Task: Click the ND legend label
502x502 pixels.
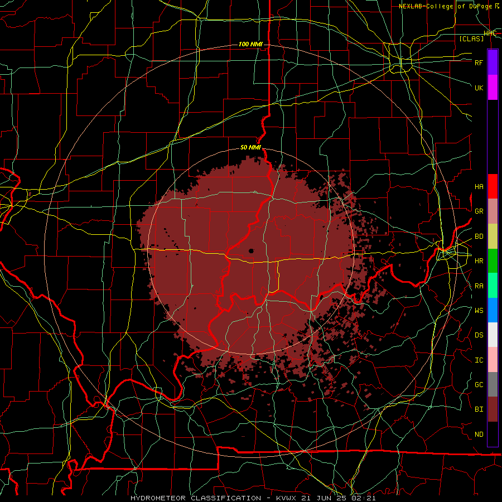Action: [479, 435]
